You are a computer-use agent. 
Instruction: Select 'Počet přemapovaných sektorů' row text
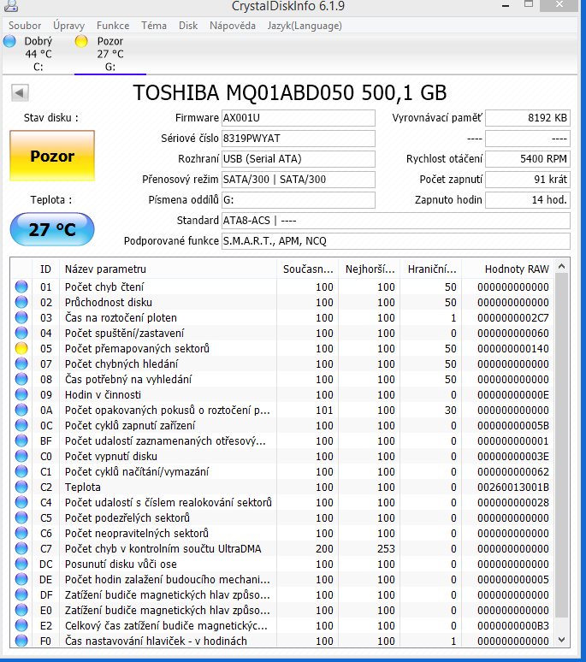pos(137,349)
